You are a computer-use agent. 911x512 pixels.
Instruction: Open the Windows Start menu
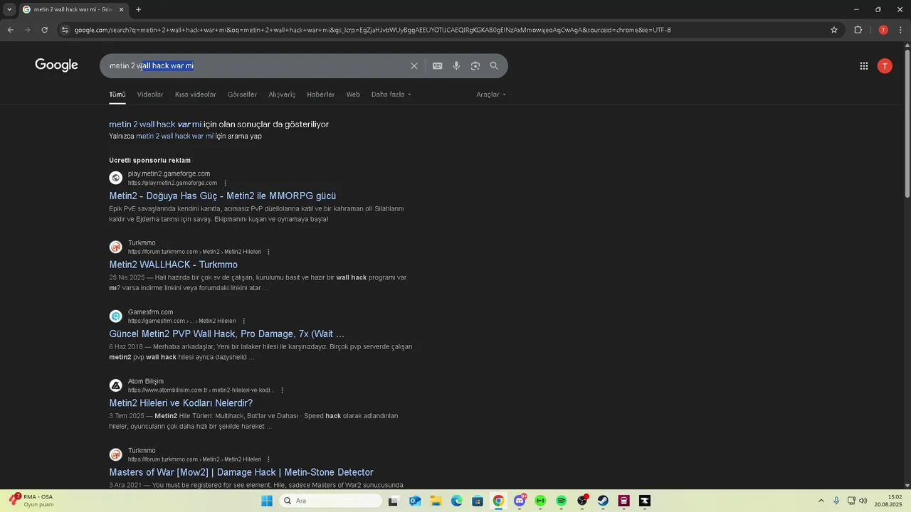(267, 501)
